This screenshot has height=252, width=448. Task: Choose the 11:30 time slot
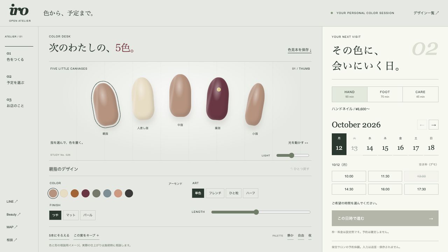(385, 176)
